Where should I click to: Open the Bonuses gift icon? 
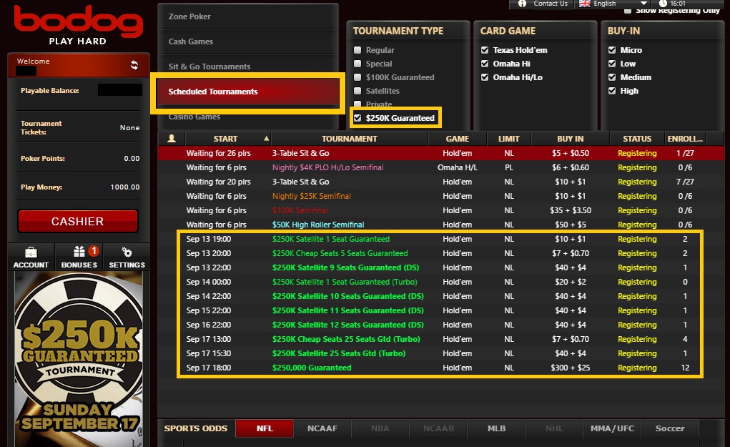click(79, 252)
